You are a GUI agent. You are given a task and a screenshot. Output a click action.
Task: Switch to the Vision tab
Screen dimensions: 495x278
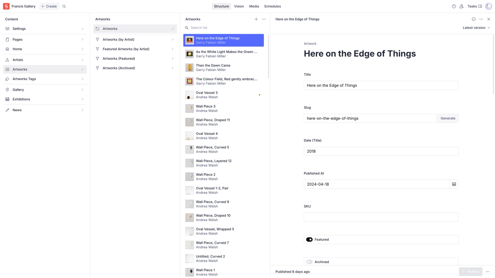pyautogui.click(x=239, y=6)
